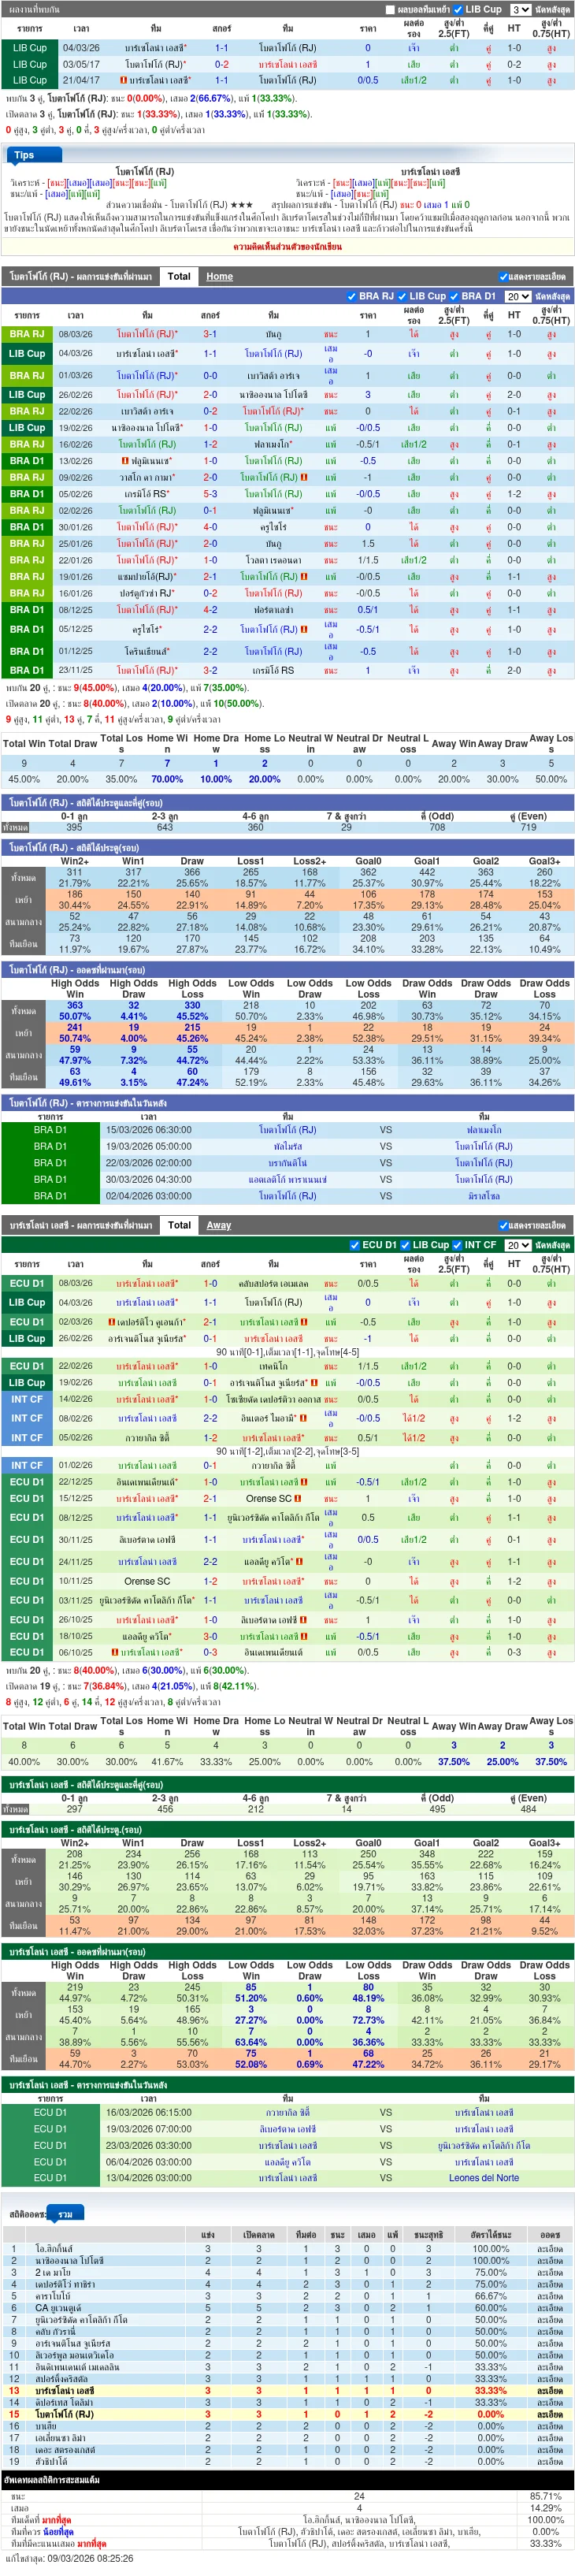Screen dimensions: 575x2576
Task: Click the LIB Cup badge dated 03/05/17
Action: [x=28, y=64]
